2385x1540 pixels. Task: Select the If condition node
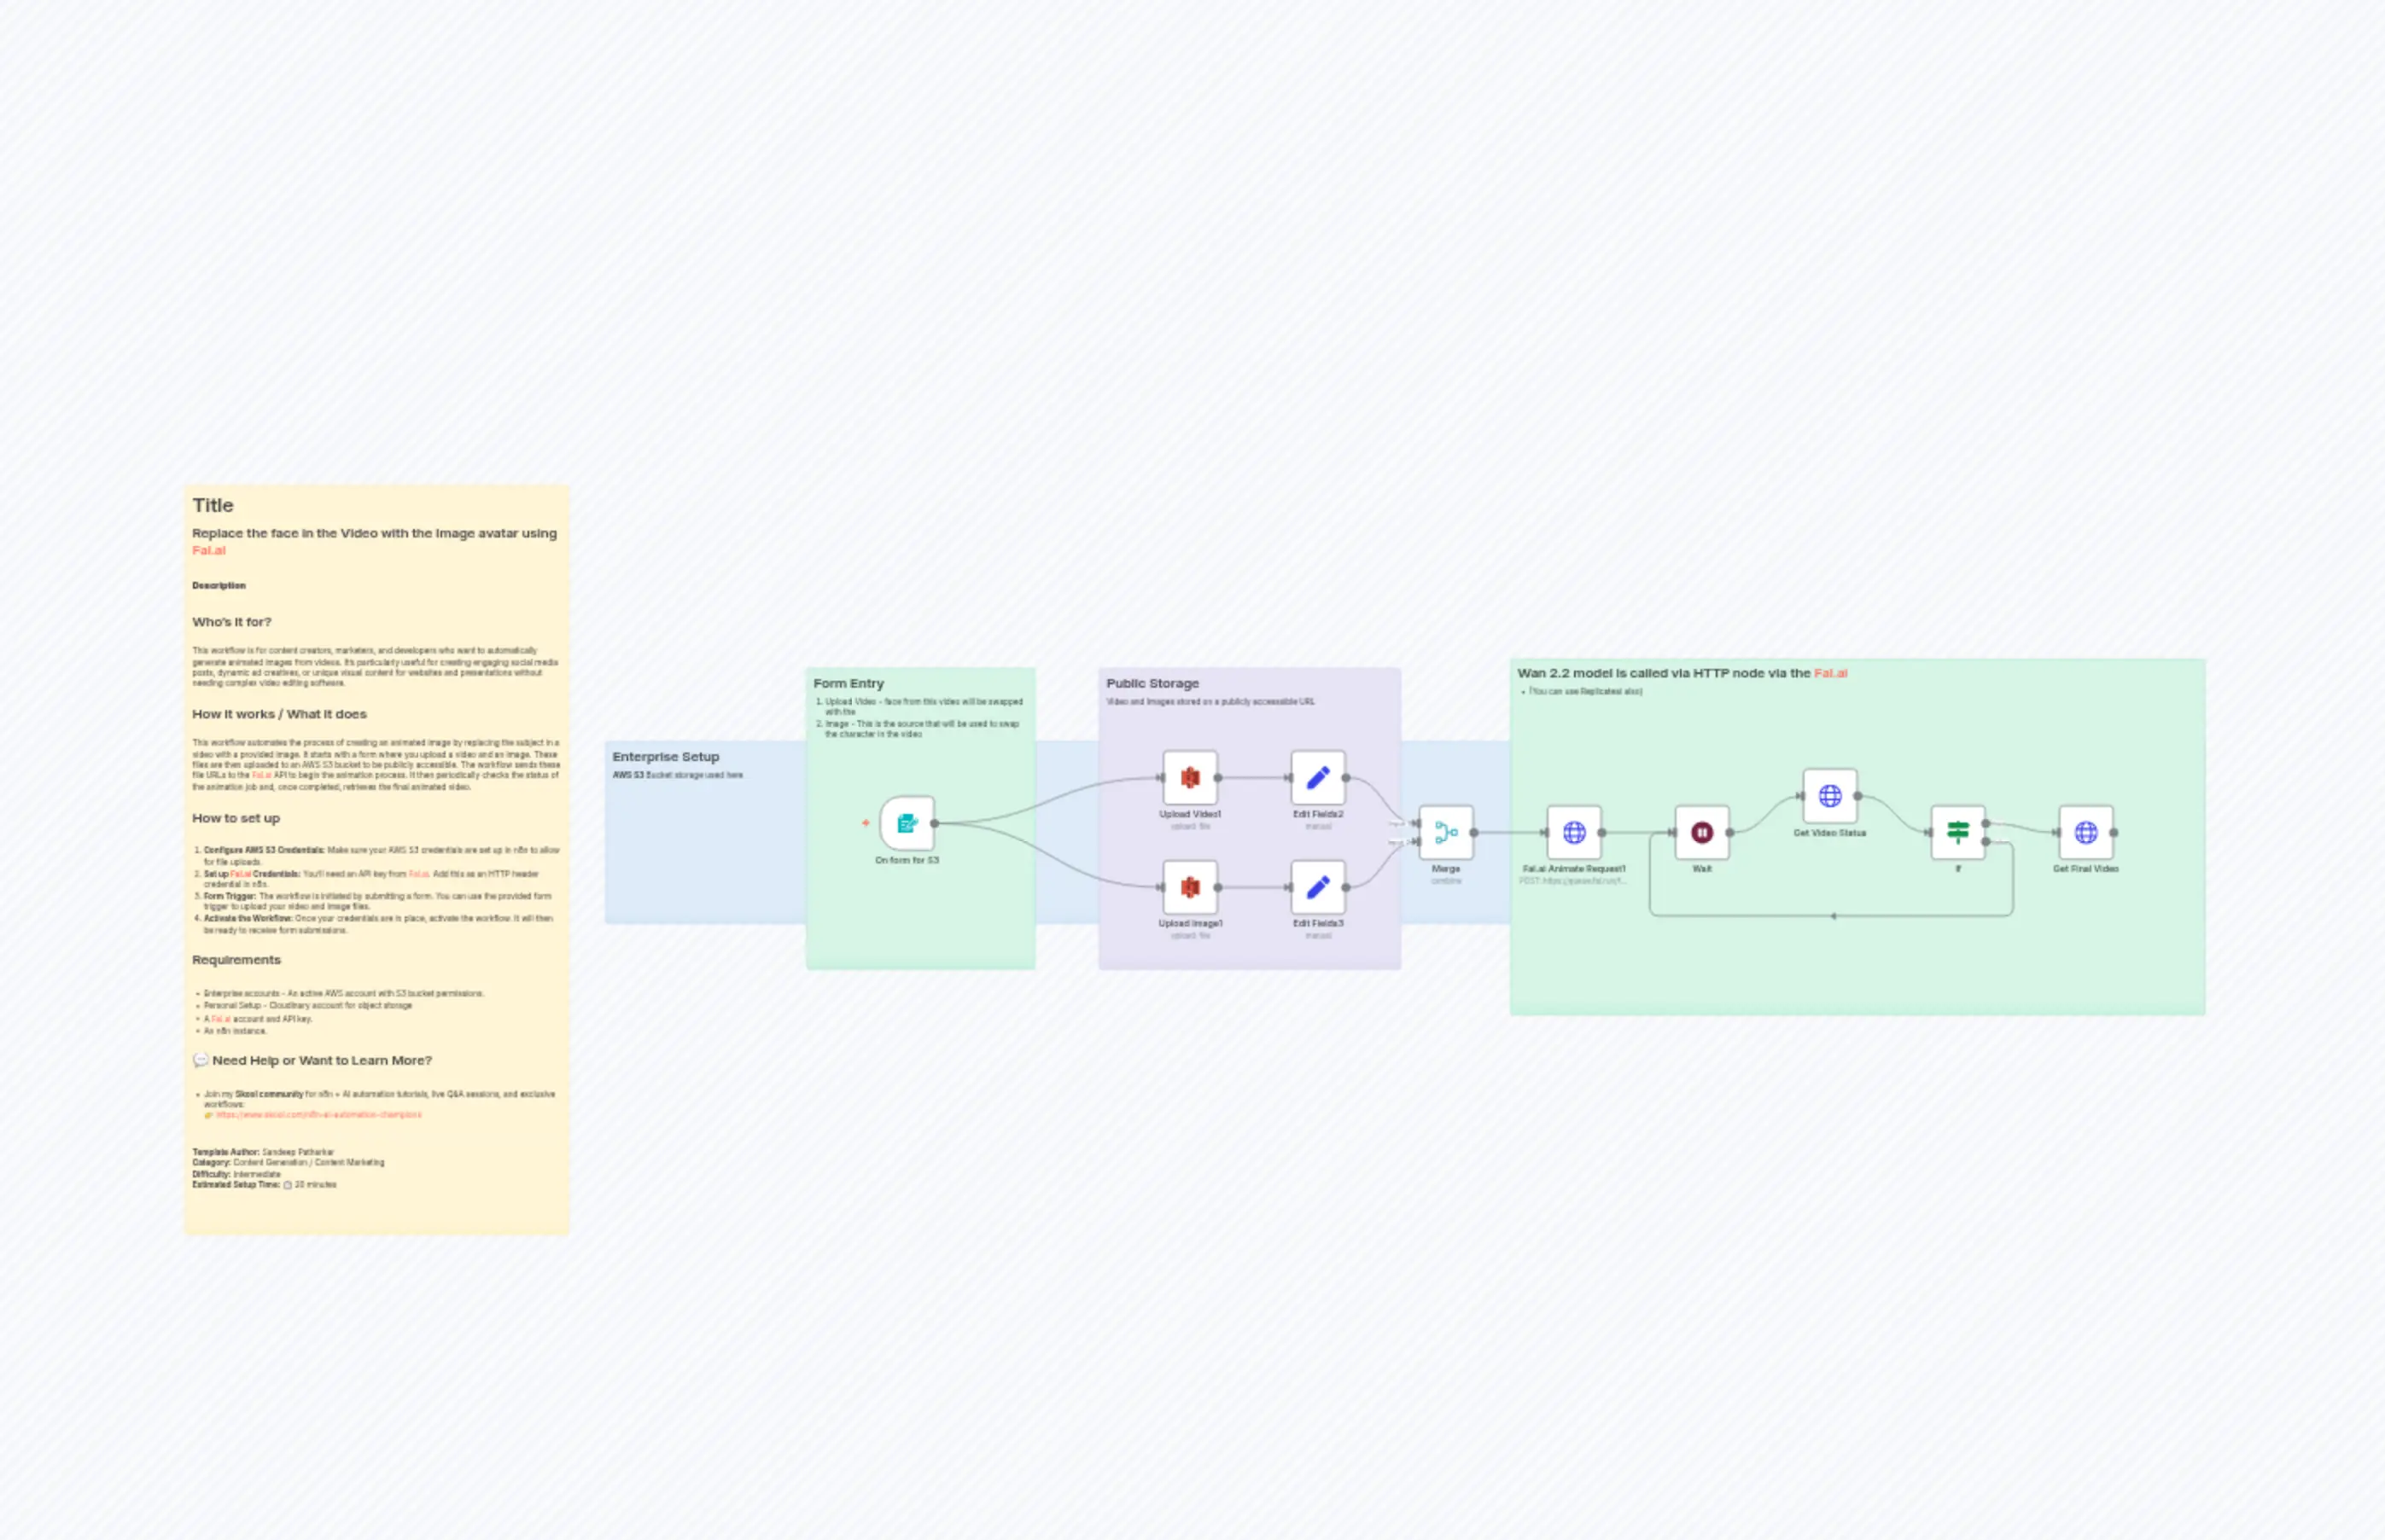(x=1958, y=832)
